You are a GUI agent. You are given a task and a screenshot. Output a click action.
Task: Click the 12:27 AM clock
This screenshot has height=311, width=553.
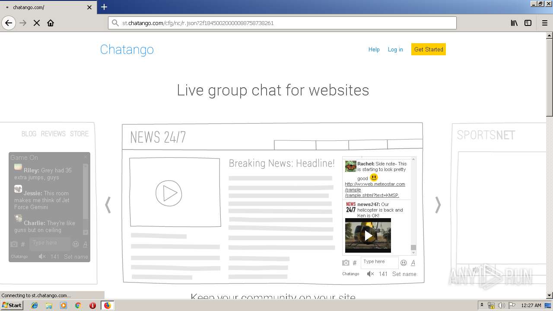tap(531, 305)
